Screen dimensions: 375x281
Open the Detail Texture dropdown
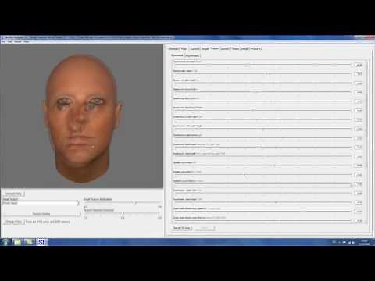(41, 203)
